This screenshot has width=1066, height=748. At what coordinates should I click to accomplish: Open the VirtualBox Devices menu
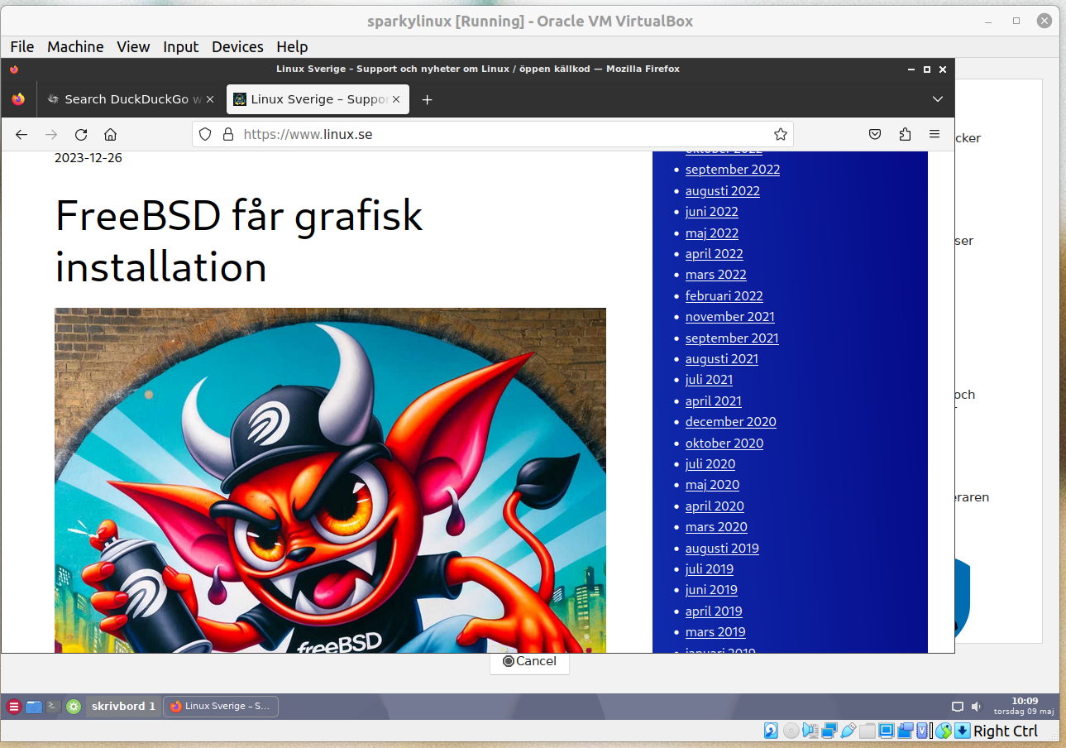point(237,46)
